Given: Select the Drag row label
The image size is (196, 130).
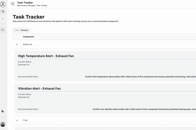Looking at the screenshot, I should pos(25,120).
